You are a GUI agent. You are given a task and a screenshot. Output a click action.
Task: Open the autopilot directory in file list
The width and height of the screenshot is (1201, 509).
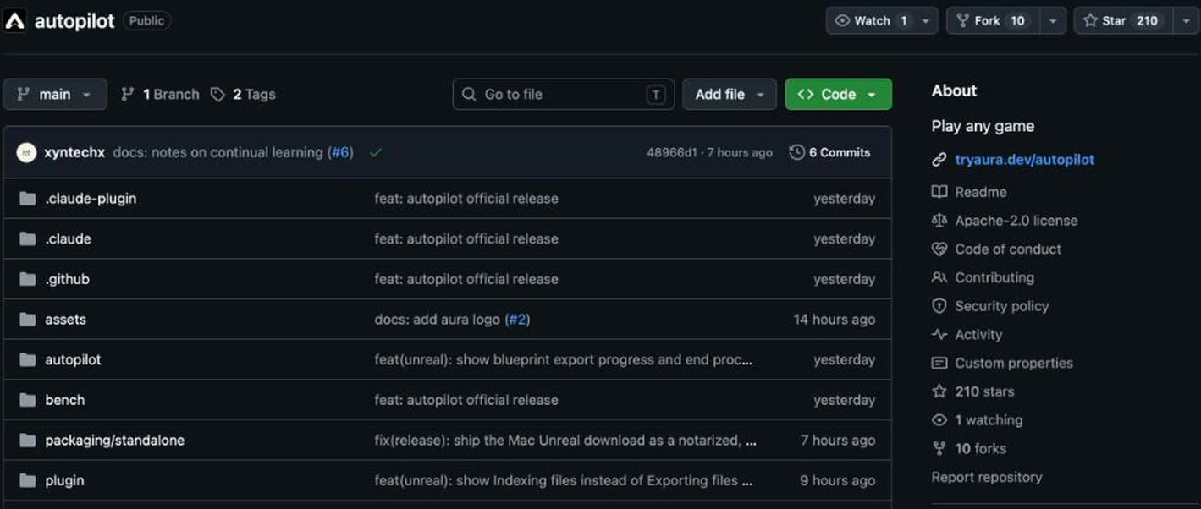pyautogui.click(x=73, y=360)
